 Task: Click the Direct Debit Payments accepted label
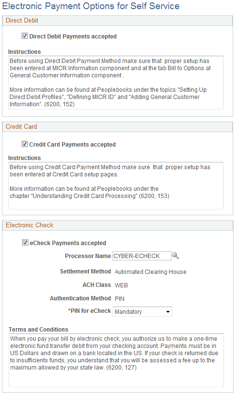click(x=73, y=37)
